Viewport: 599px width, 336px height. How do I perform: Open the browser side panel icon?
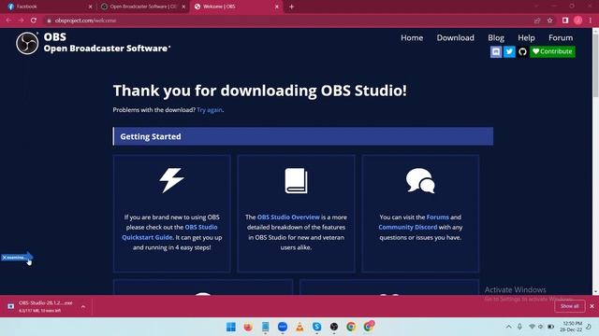click(x=565, y=21)
